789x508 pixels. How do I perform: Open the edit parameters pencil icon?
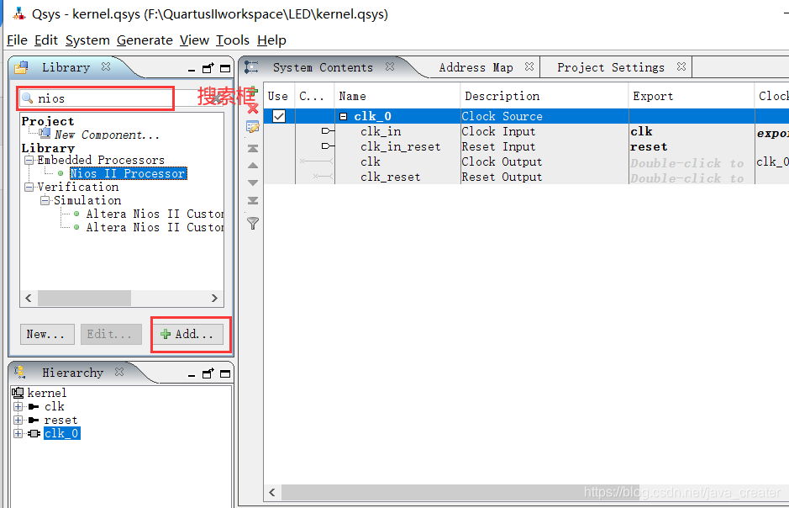(x=253, y=127)
